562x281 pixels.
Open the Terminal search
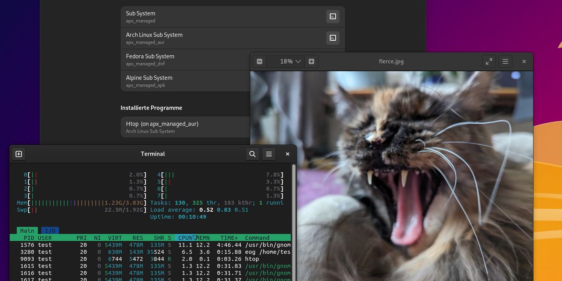[252, 154]
